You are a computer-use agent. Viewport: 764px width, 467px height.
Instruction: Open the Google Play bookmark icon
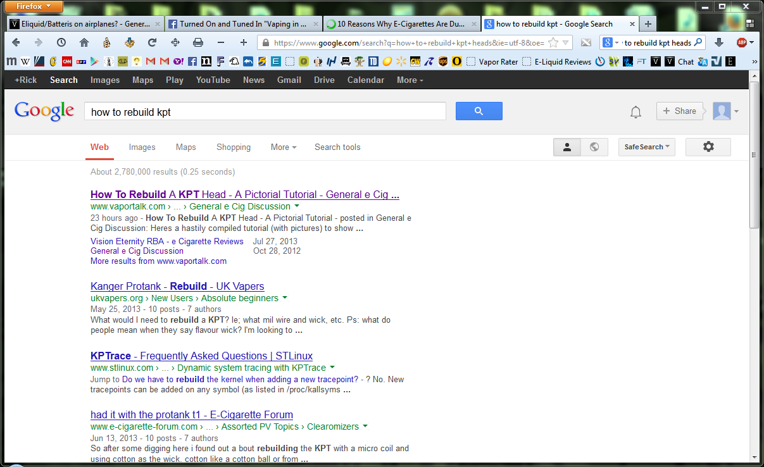(94, 61)
